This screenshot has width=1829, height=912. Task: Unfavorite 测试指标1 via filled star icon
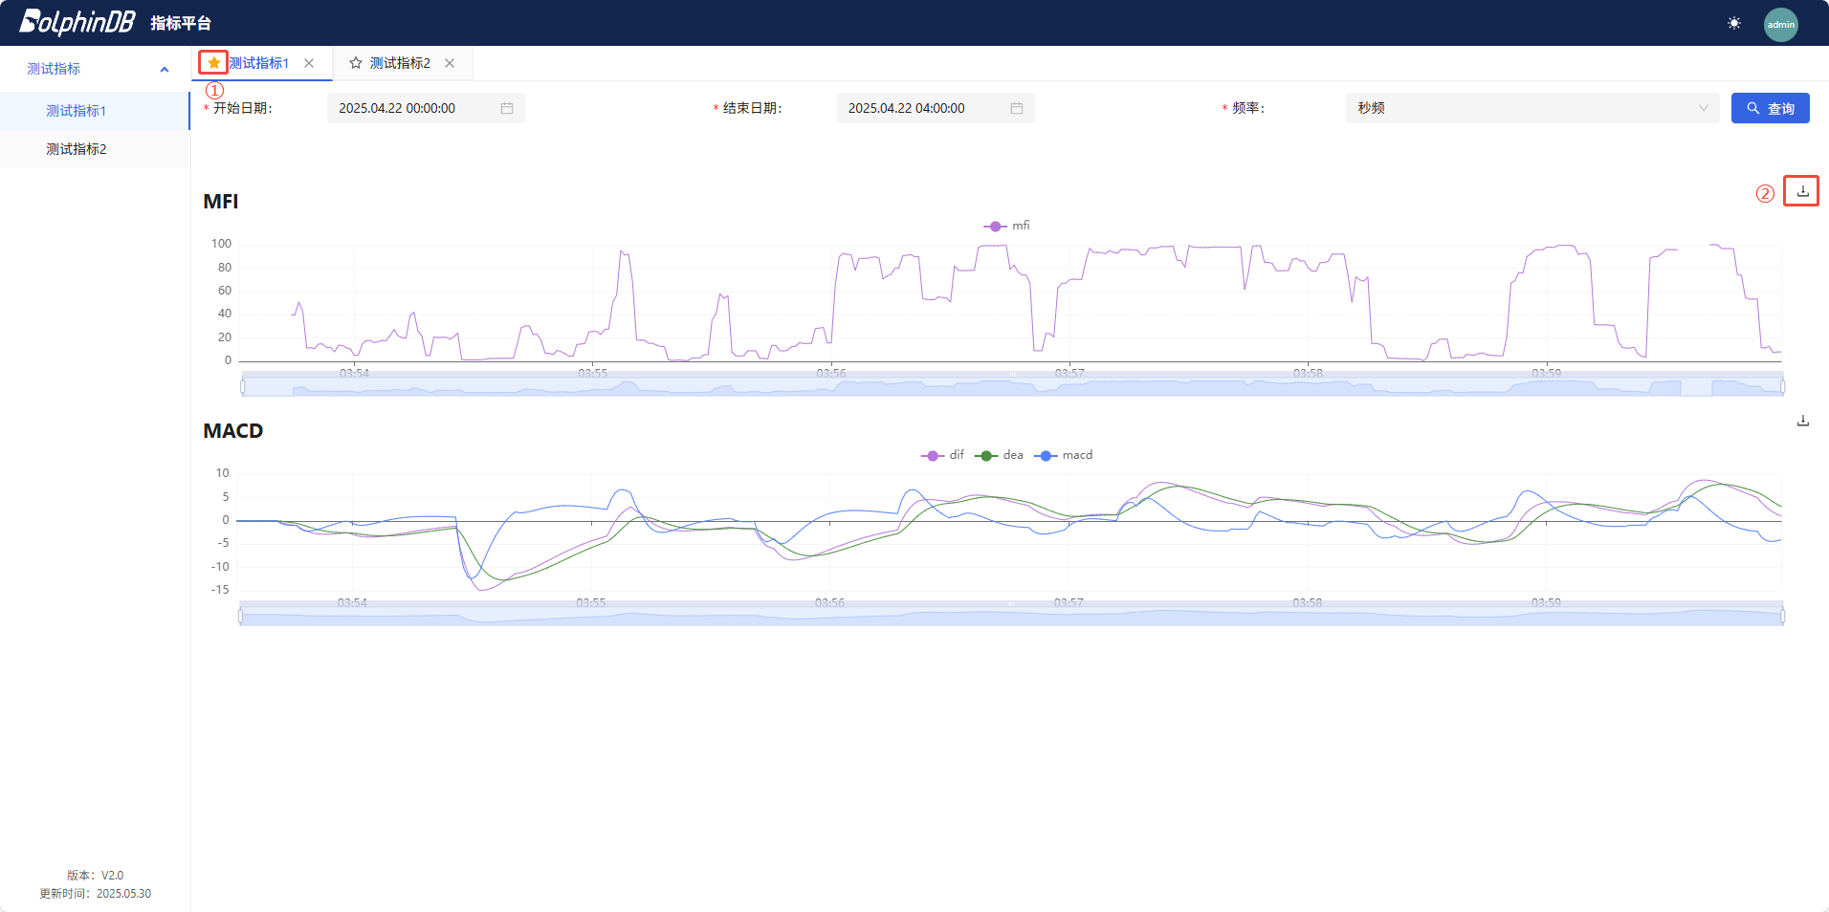tap(213, 63)
